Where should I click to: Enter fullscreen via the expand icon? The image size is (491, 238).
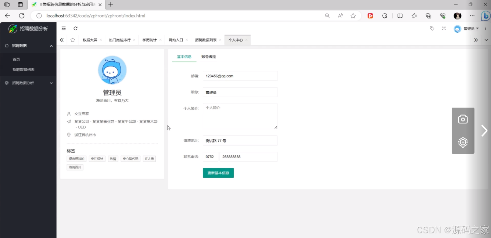tap(444, 28)
